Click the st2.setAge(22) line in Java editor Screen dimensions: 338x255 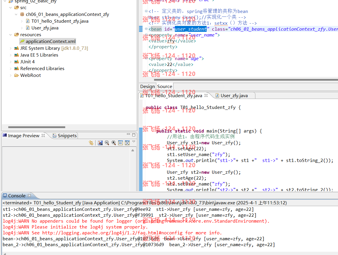(x=187, y=178)
